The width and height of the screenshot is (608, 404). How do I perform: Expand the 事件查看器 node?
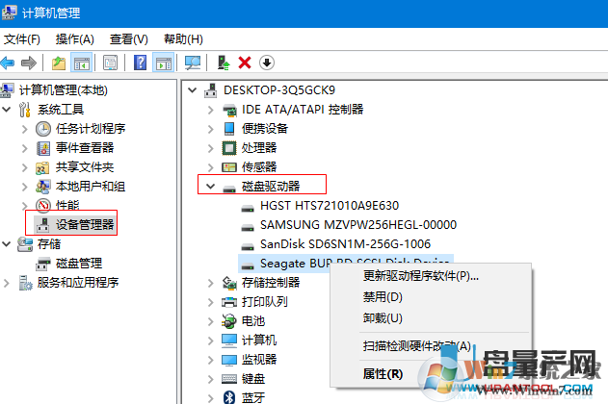coord(24,148)
